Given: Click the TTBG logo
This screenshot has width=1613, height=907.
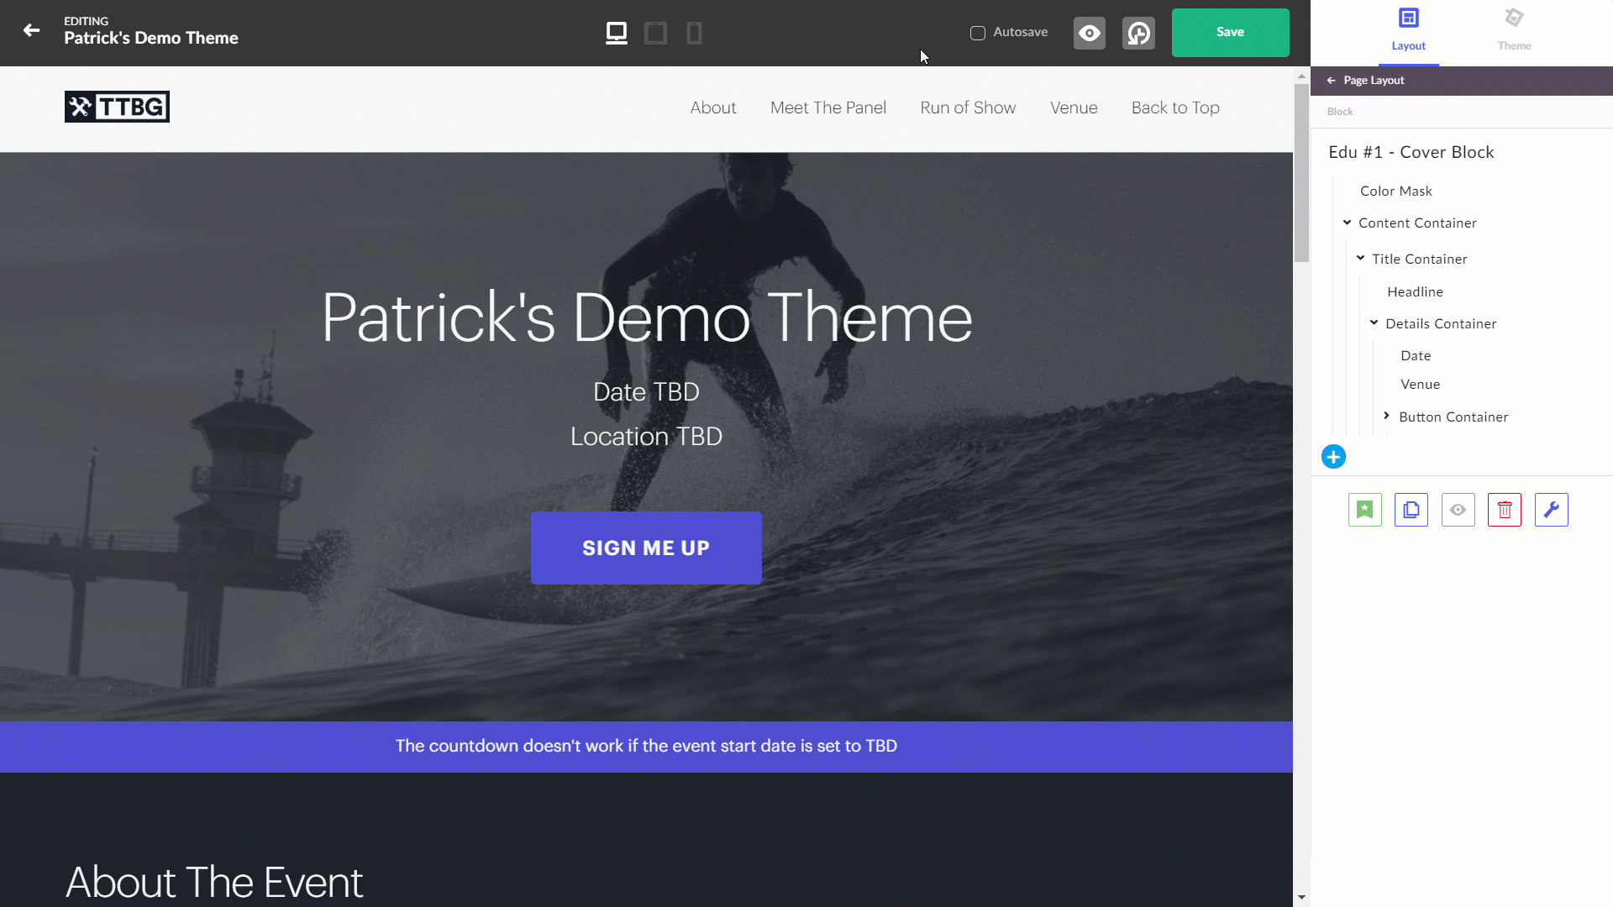Looking at the screenshot, I should (x=117, y=107).
